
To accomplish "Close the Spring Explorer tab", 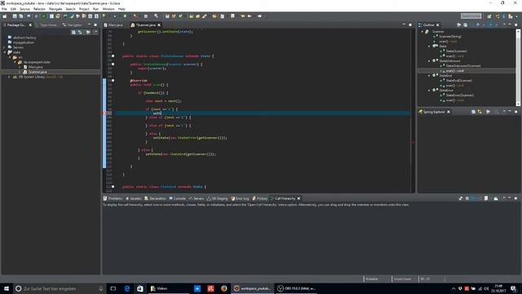I will pos(449,112).
